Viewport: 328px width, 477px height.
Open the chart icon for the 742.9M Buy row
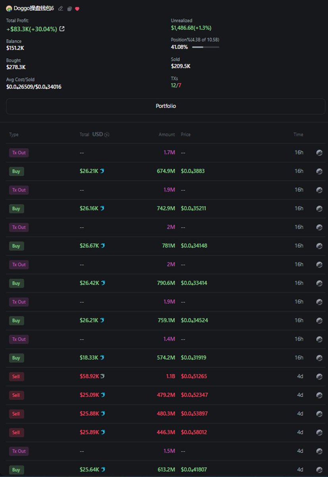[319, 209]
